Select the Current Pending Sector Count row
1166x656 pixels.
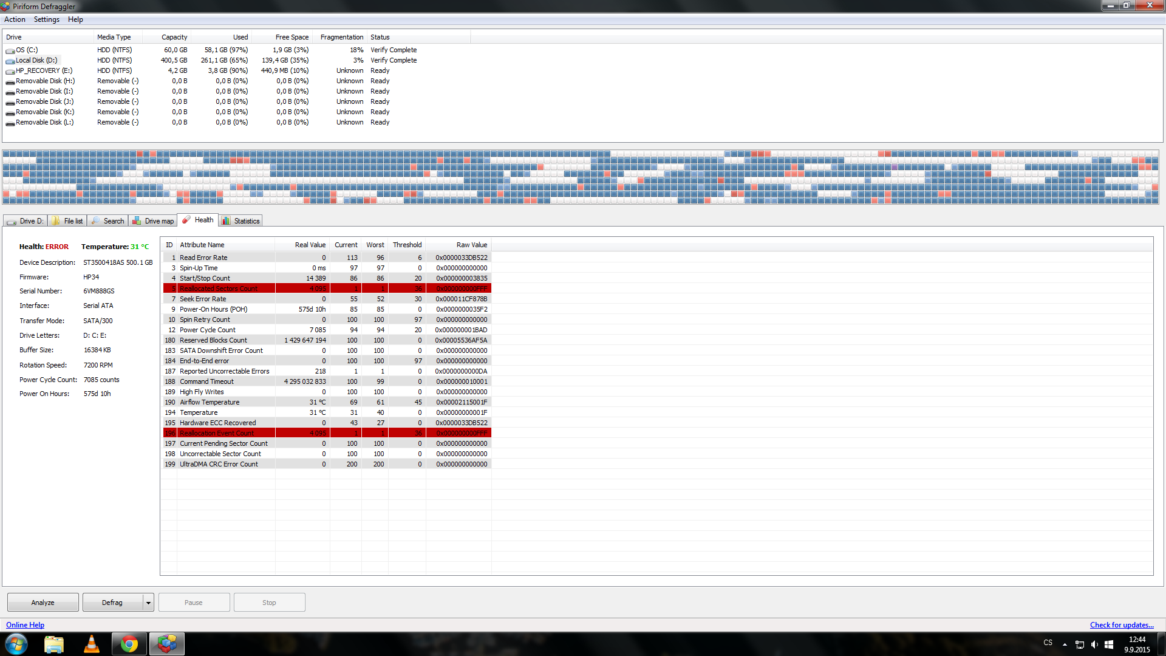click(327, 443)
